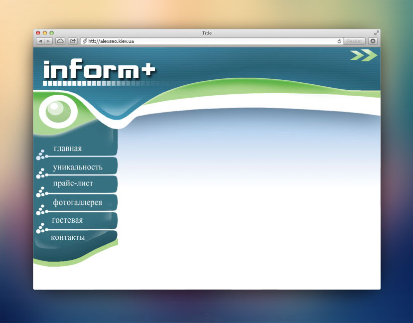Go forward with the browser forward arrow
The image size is (413, 323).
(x=48, y=41)
